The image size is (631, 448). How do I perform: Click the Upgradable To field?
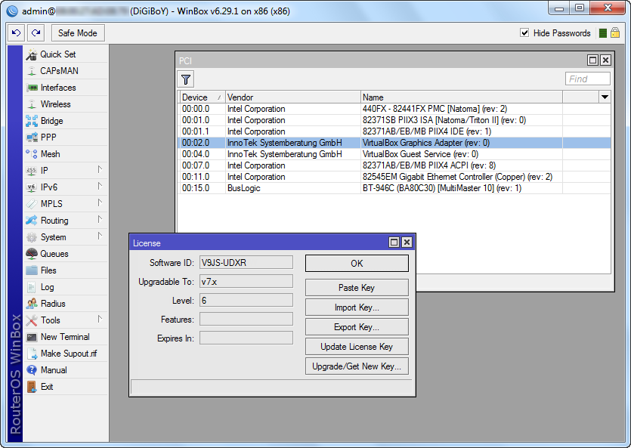pos(246,282)
